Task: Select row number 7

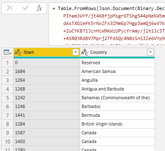Action: pyautogui.click(x=7, y=115)
